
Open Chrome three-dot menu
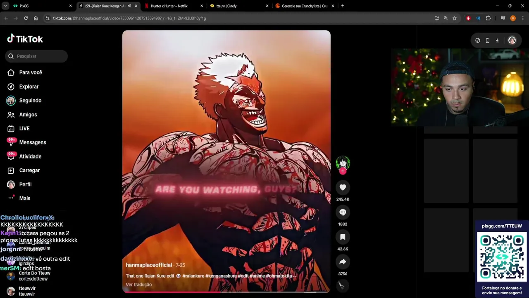[x=523, y=18]
